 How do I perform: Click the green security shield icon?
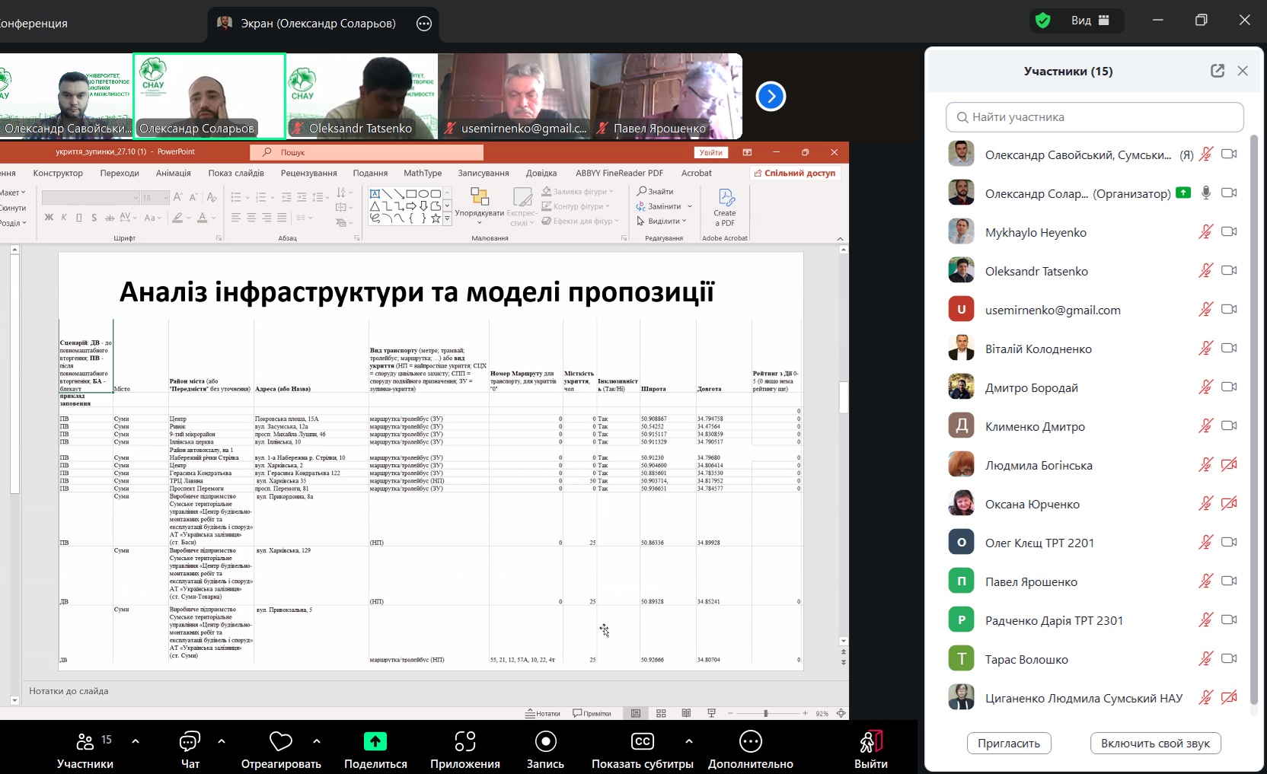[x=1043, y=21]
